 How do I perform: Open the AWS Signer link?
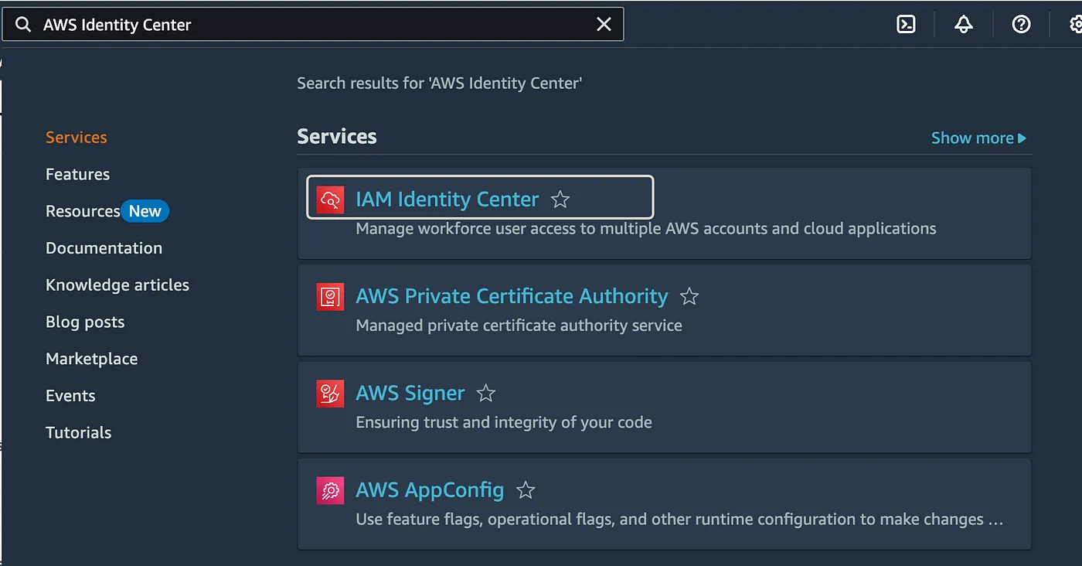[410, 394]
